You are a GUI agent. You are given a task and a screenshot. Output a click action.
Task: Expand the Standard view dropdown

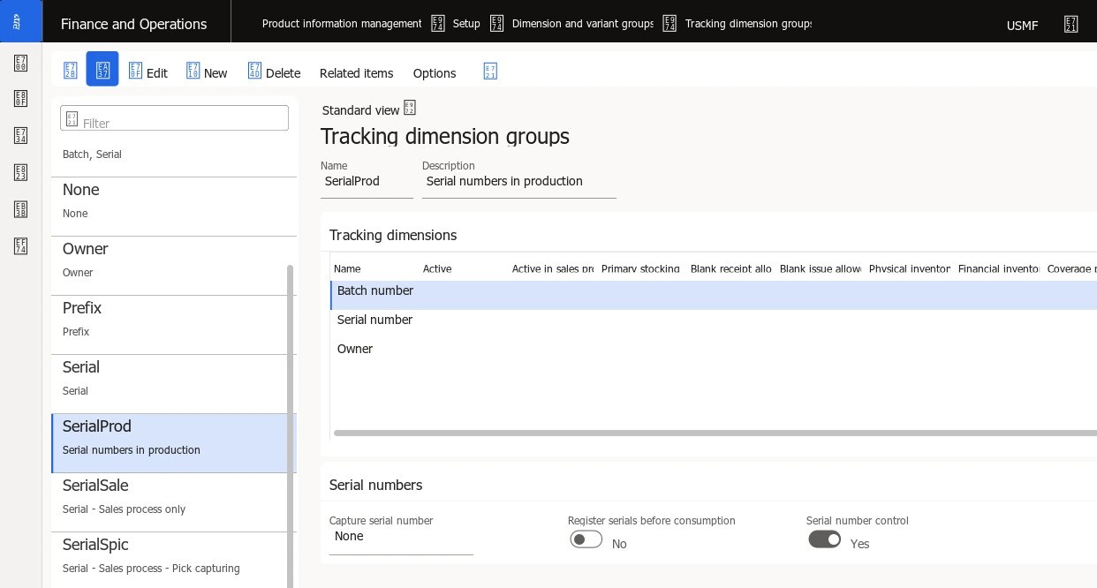click(368, 109)
